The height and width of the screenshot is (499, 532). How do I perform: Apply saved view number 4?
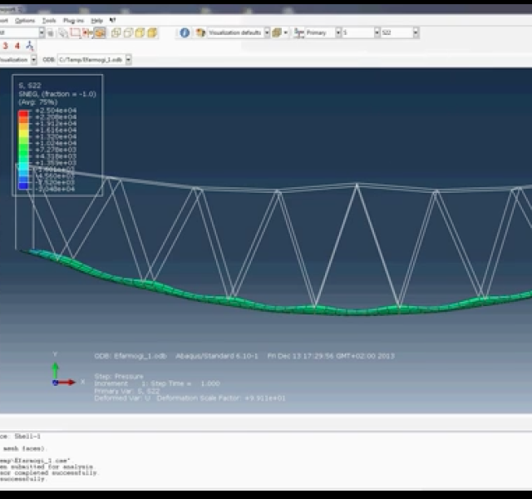point(17,46)
